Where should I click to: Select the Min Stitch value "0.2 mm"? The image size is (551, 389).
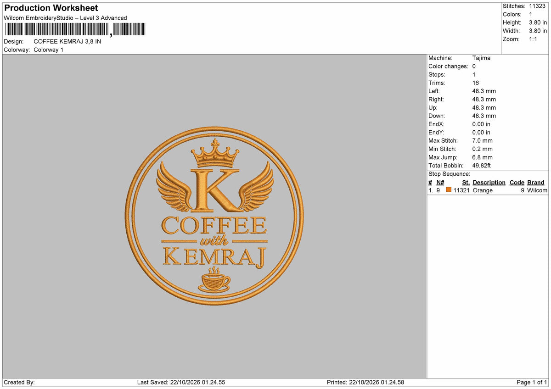(483, 149)
